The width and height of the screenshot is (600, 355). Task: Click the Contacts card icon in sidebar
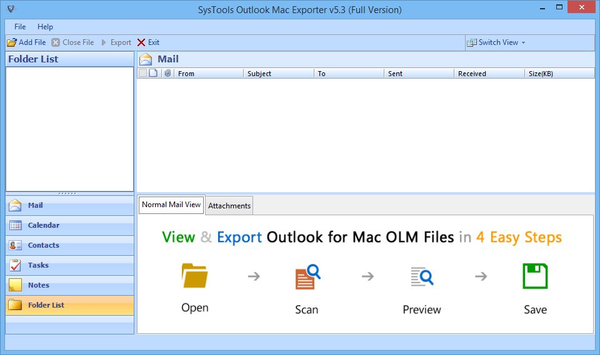coord(15,245)
